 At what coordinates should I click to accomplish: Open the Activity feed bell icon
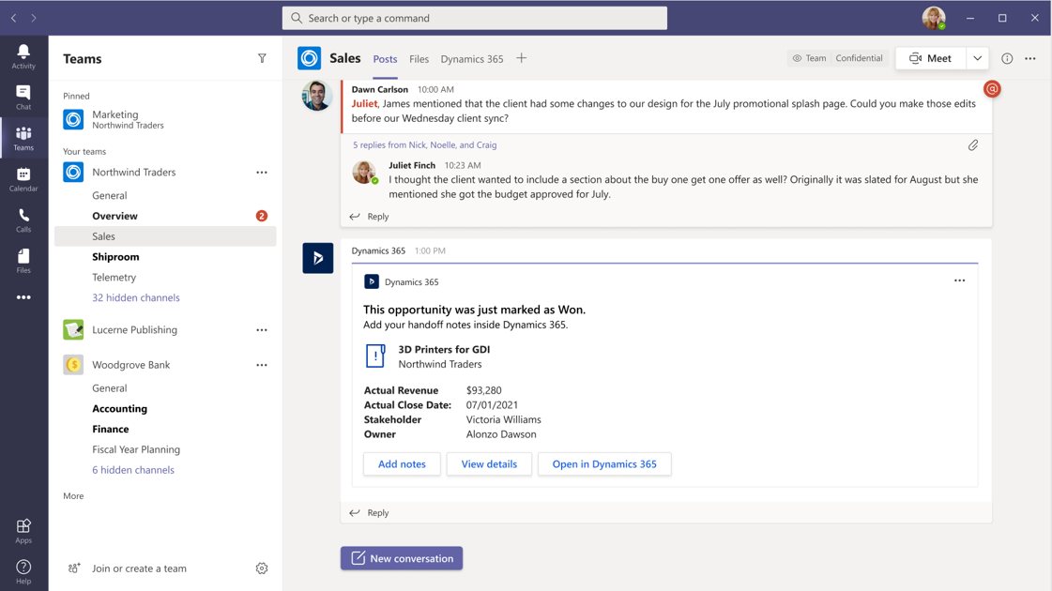click(23, 55)
